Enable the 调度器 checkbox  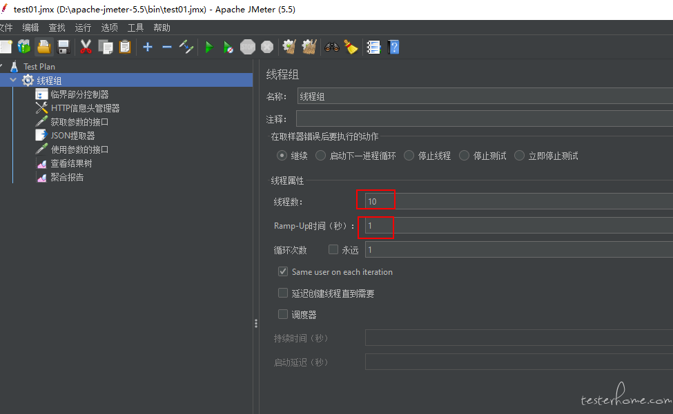[x=283, y=314]
